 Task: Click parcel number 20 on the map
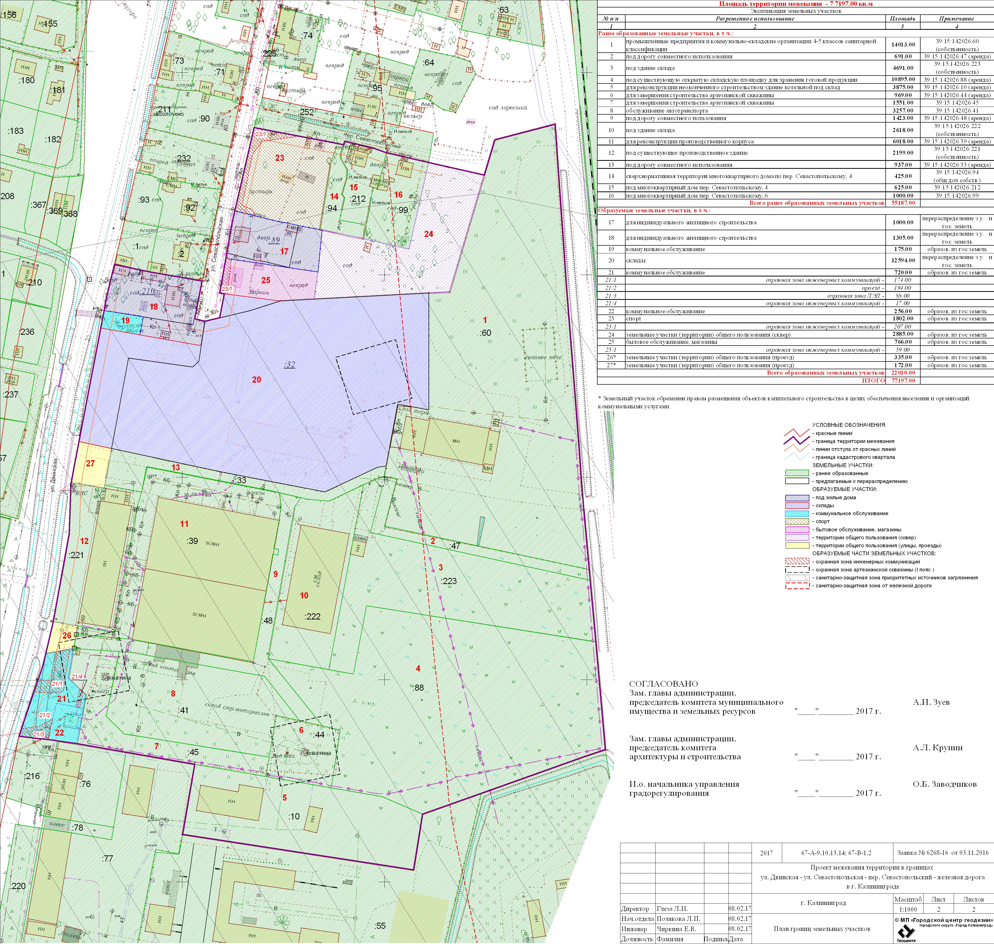tap(257, 380)
